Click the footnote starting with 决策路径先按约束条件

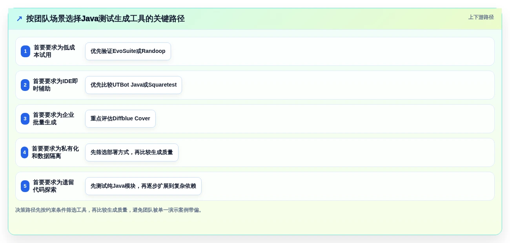point(109,210)
